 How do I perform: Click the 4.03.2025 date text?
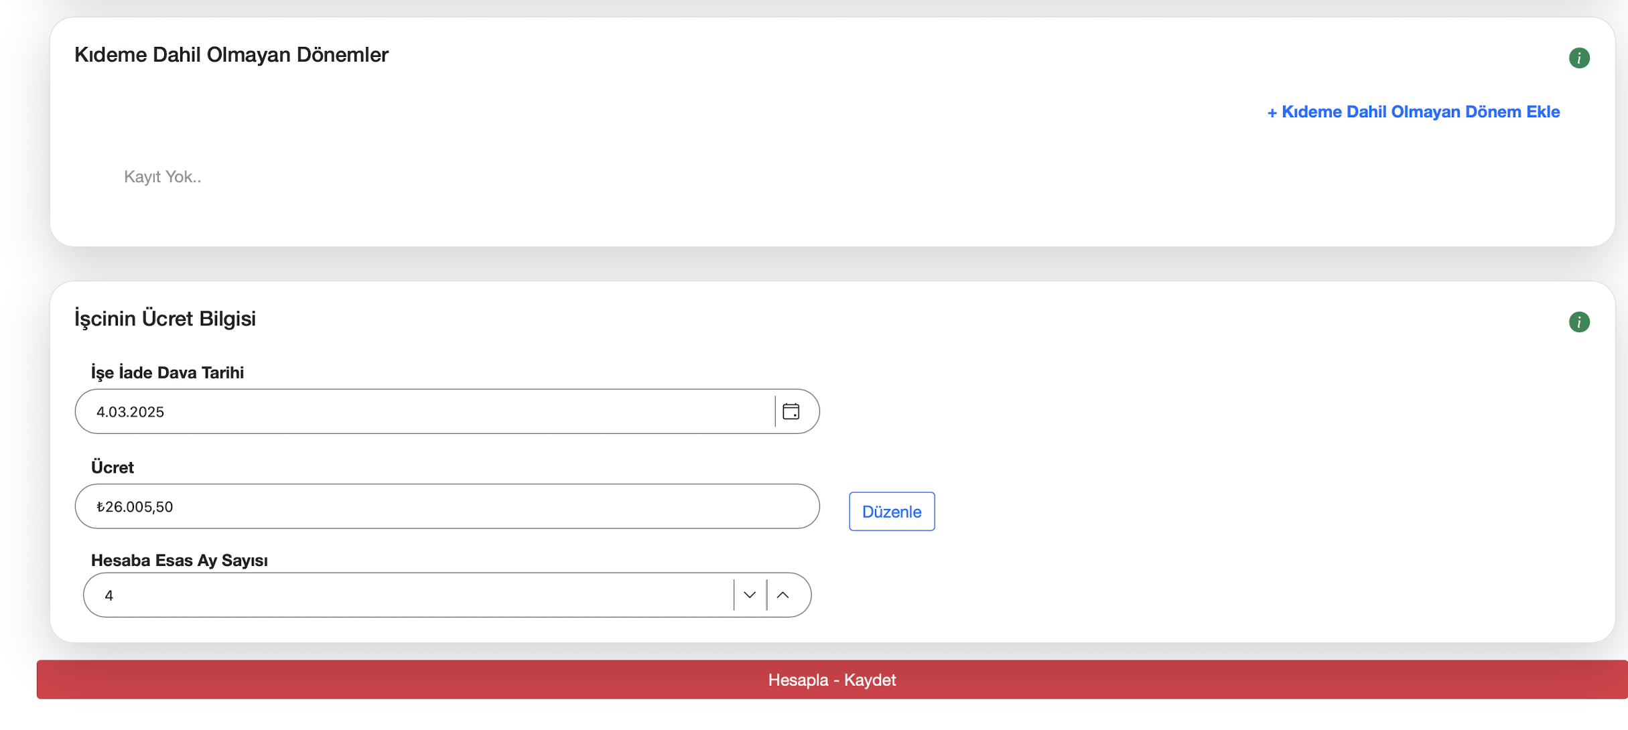click(130, 412)
